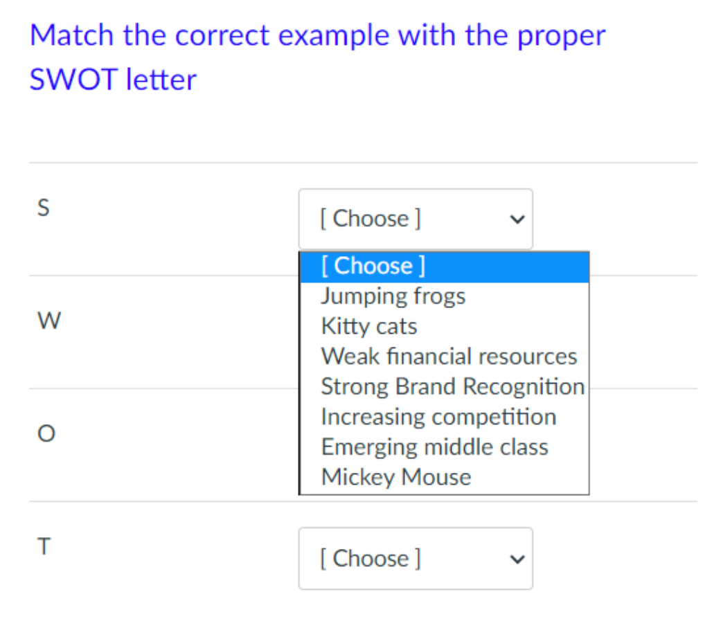Open the dropdown next to the T label
Image resolution: width=723 pixels, height=630 pixels.
[x=415, y=559]
